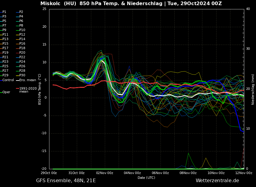Screen dimensions: 256x187
Task: Click the 850 hPa Temp. (°C) axis label
Action: click(x=40, y=89)
